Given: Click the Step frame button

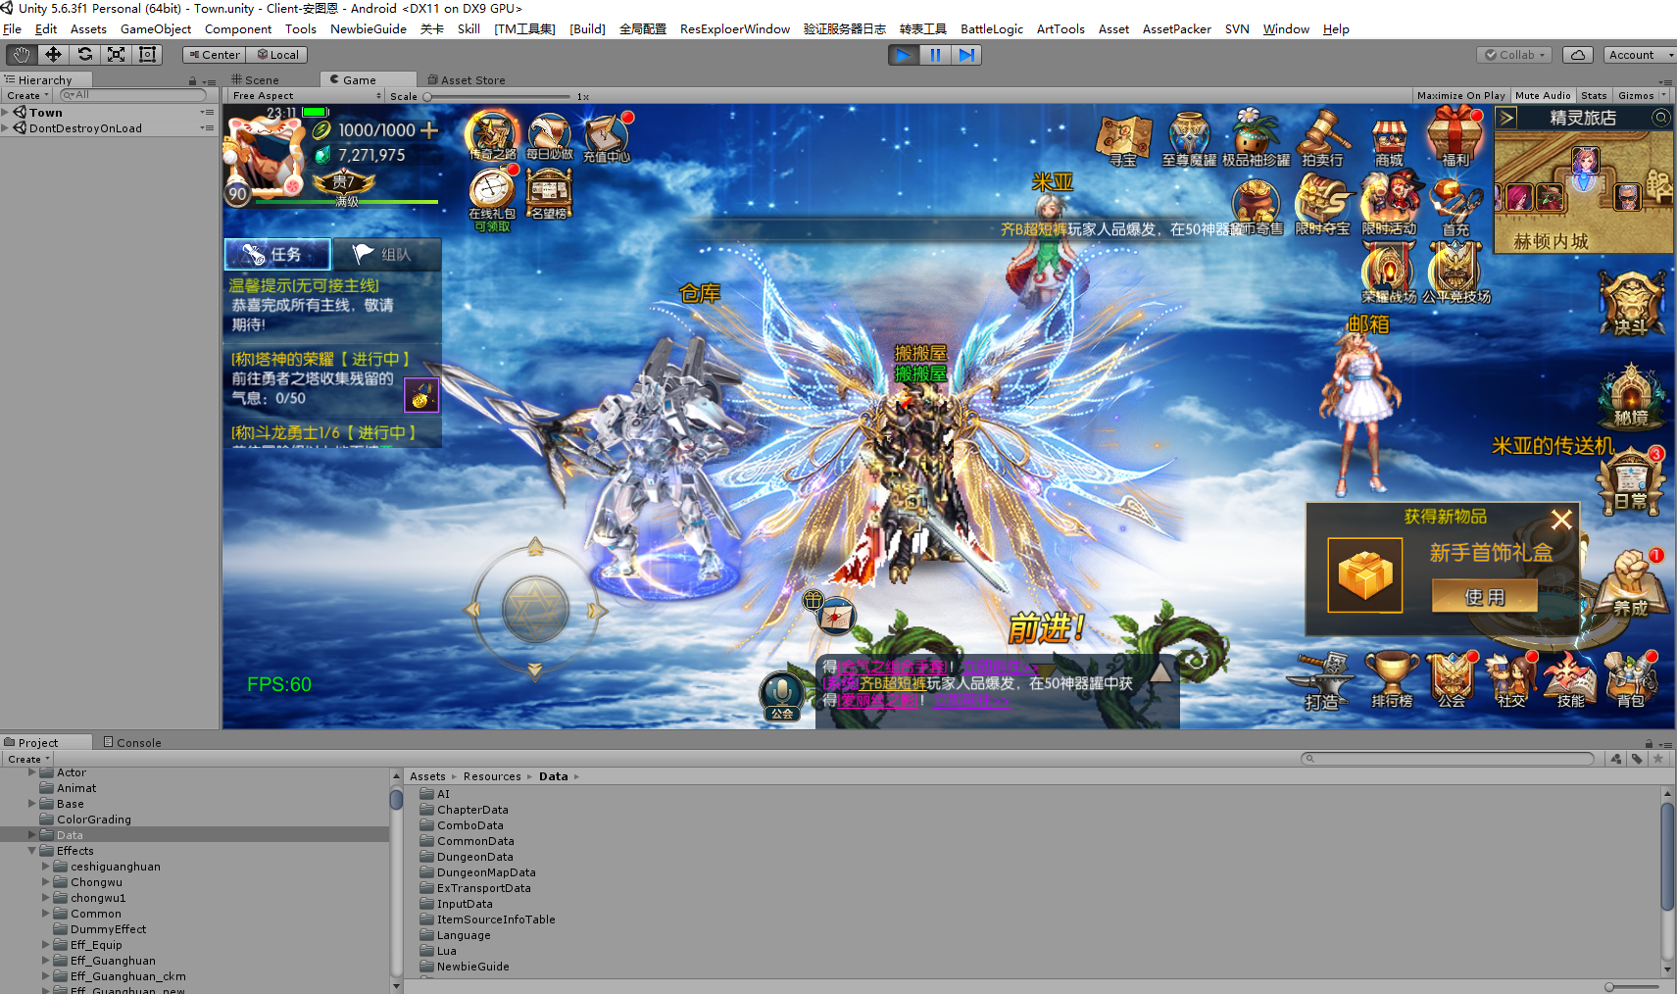Looking at the screenshot, I should click(x=966, y=55).
